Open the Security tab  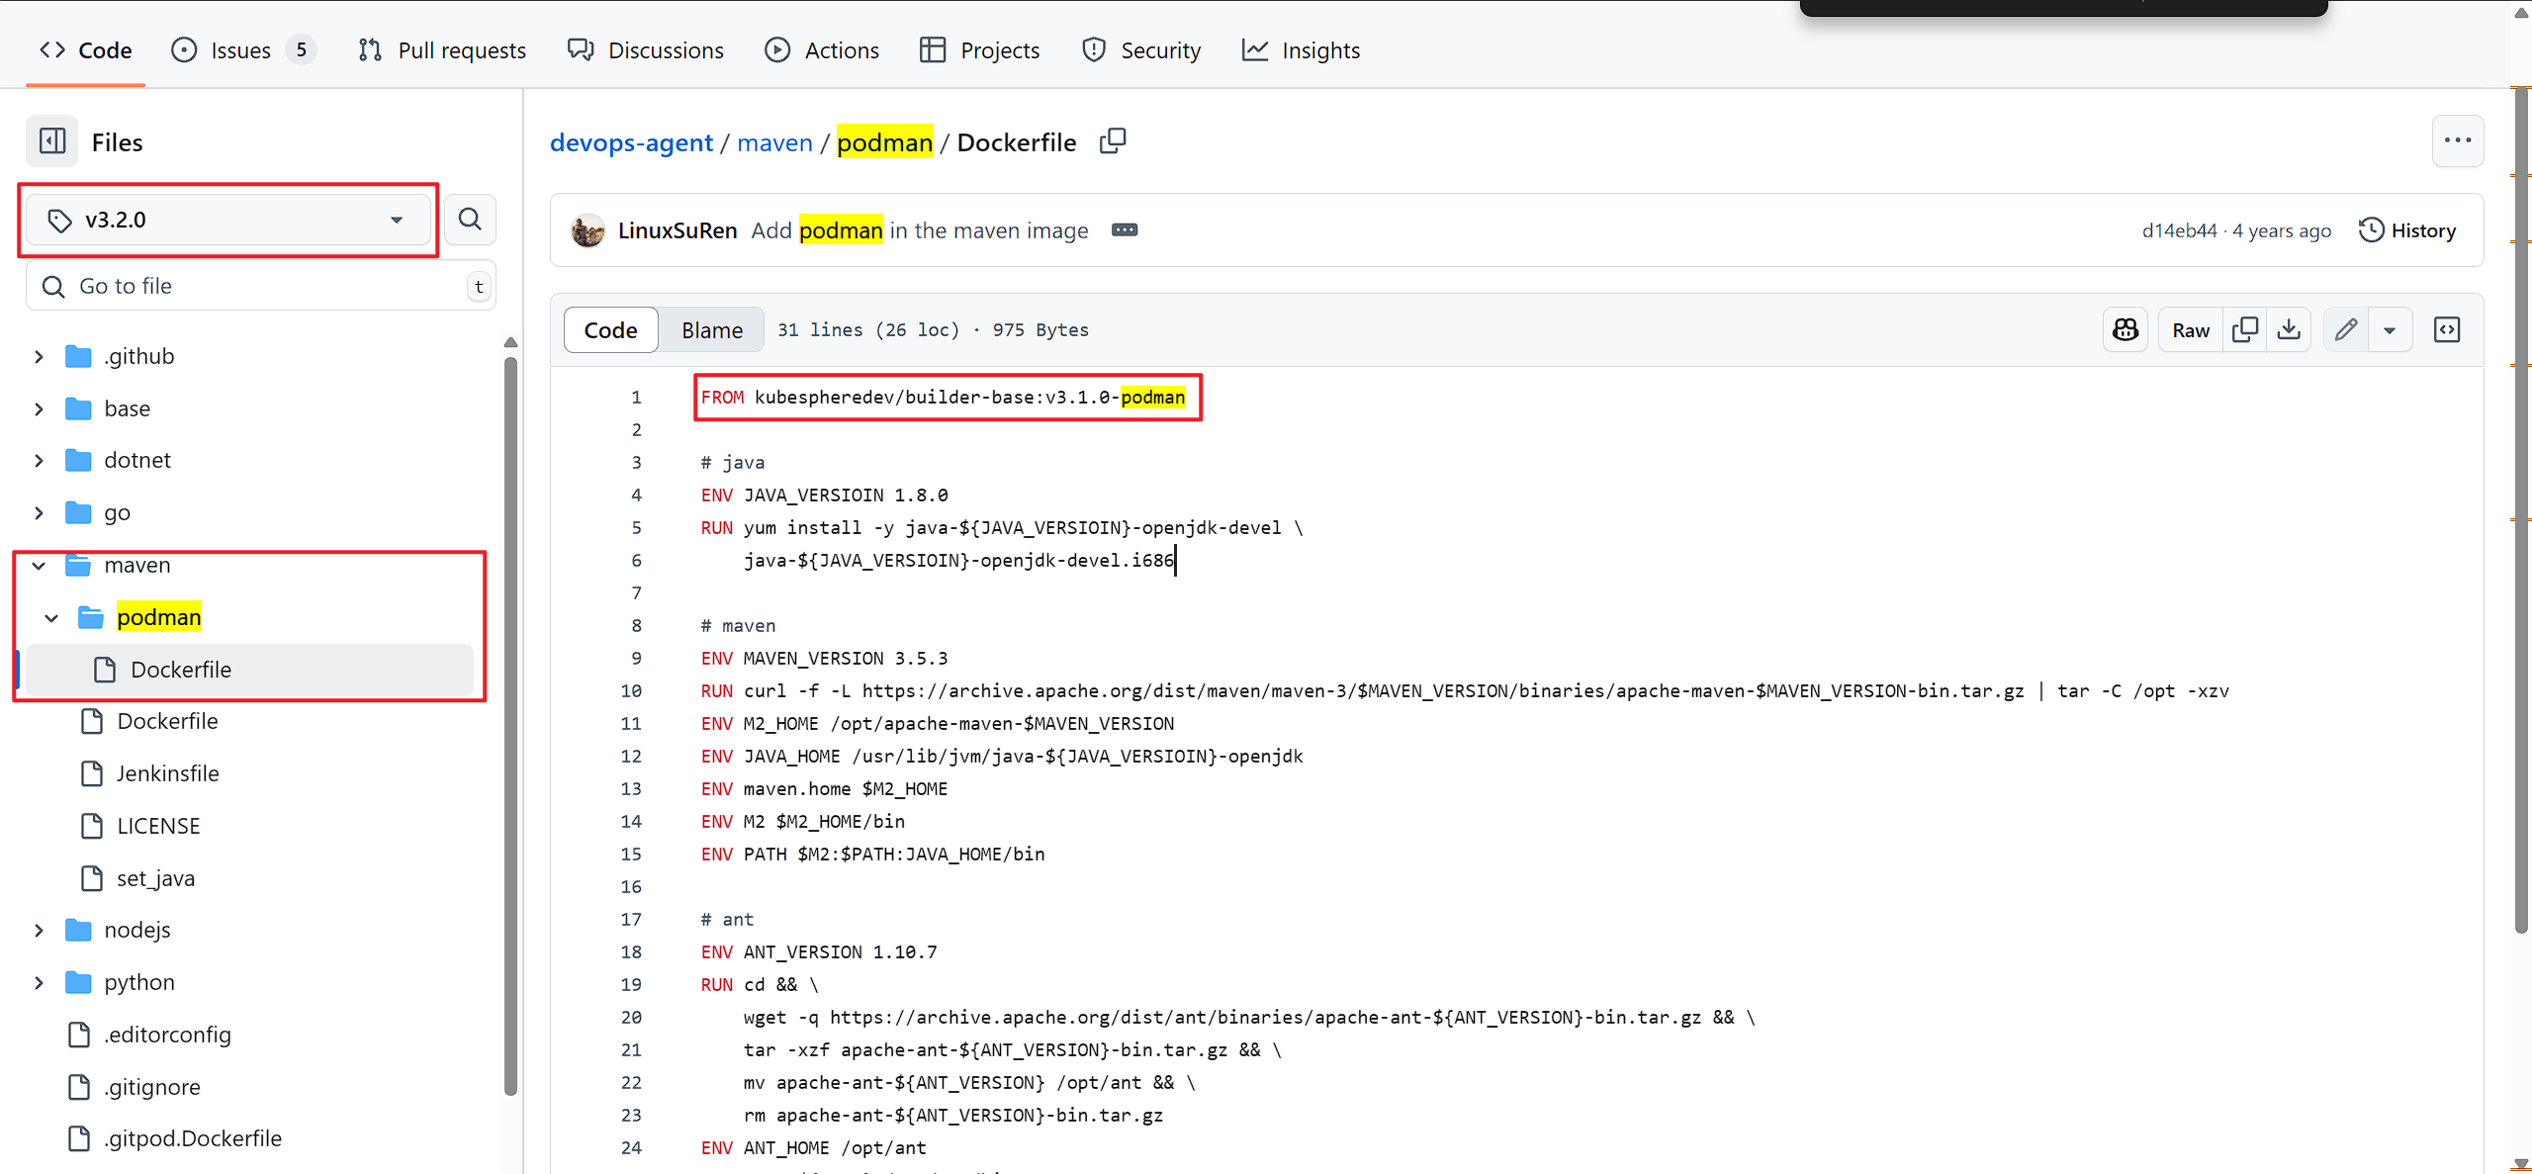tap(1141, 49)
